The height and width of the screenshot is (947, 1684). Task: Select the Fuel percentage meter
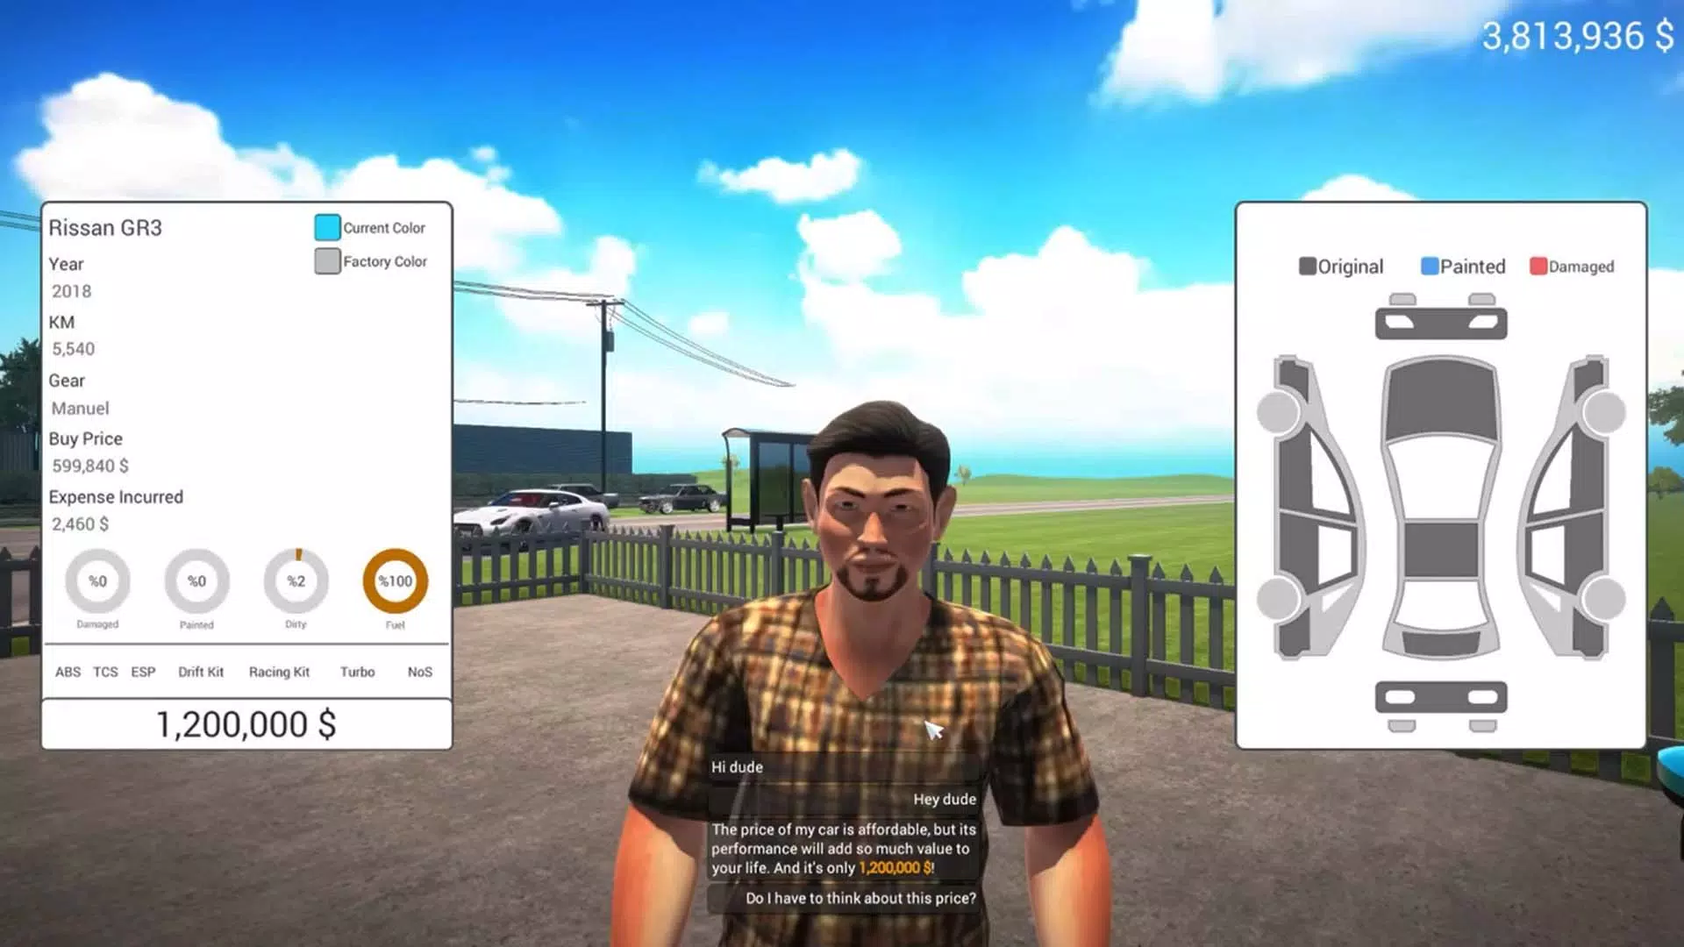point(395,580)
